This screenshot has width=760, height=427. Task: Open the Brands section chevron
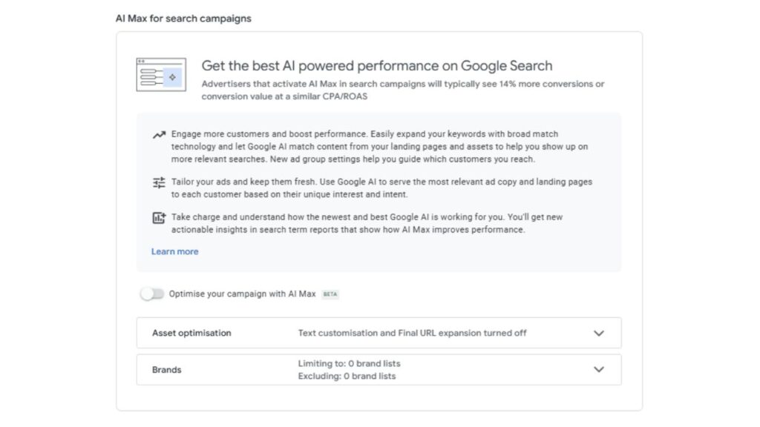[600, 369]
